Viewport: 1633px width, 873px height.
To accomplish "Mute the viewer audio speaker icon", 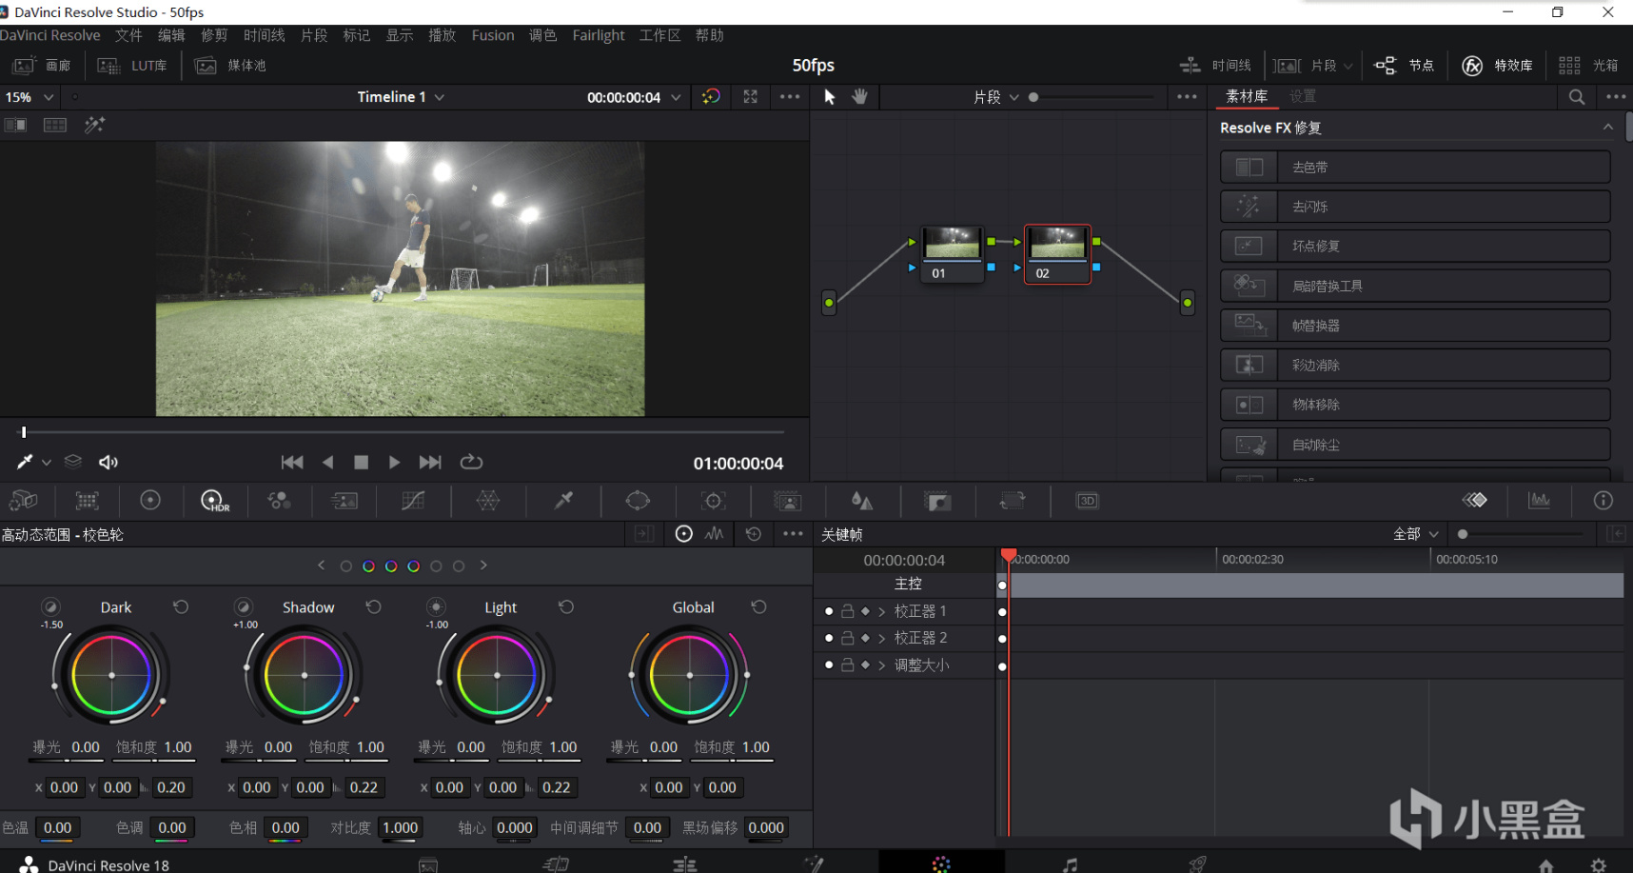I will [108, 462].
